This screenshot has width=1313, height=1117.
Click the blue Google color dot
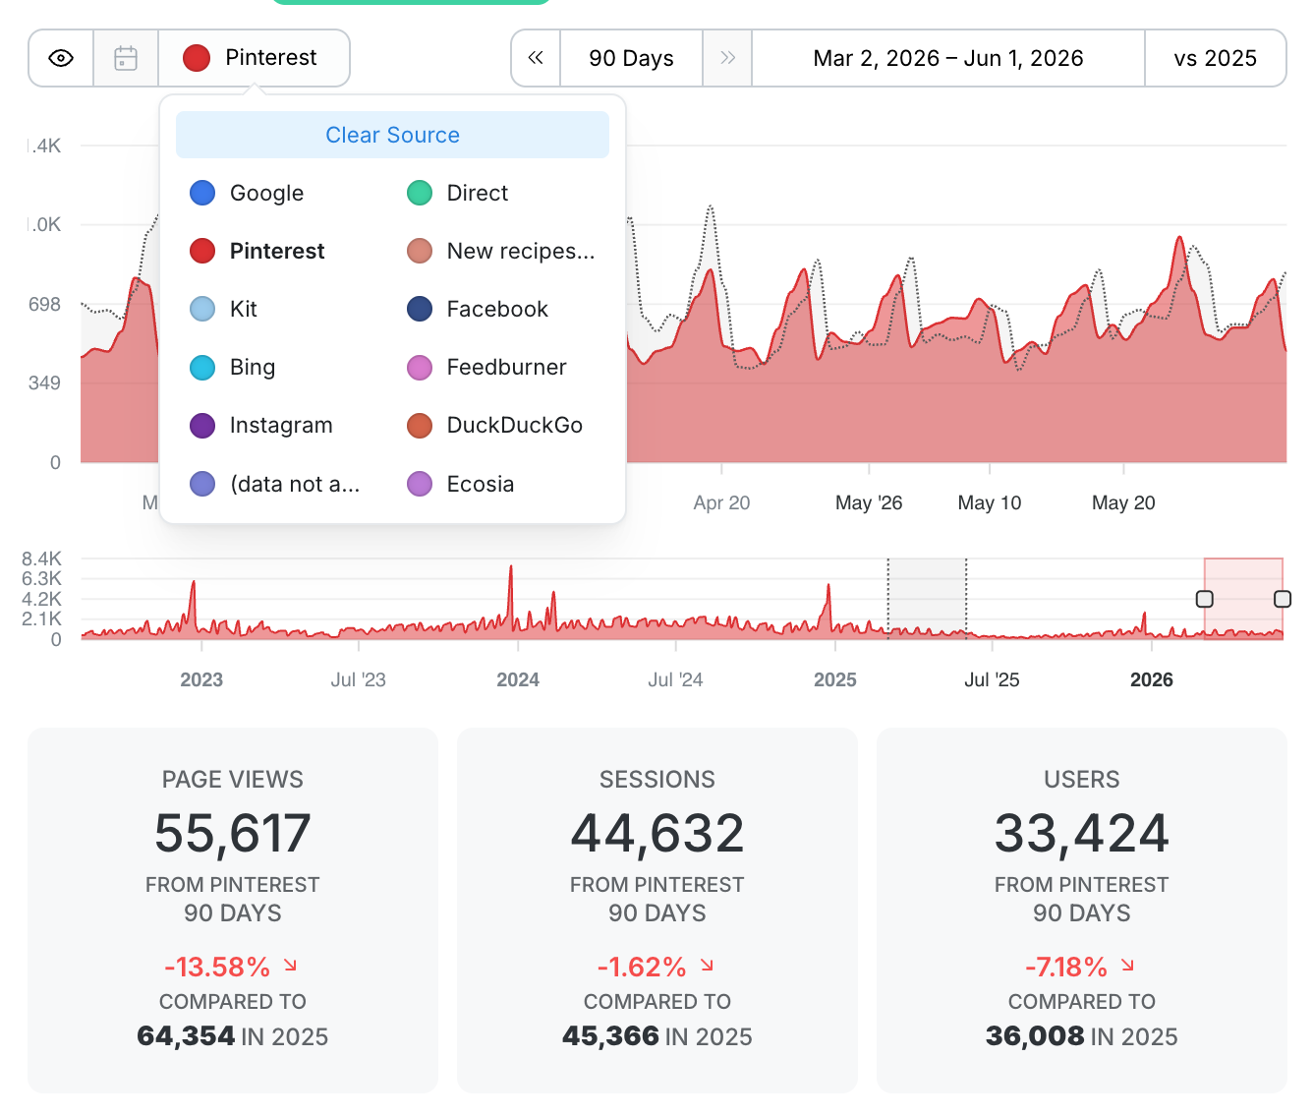point(202,193)
